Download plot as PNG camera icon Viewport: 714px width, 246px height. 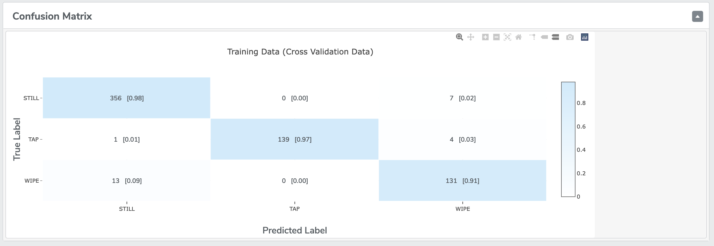pyautogui.click(x=570, y=37)
